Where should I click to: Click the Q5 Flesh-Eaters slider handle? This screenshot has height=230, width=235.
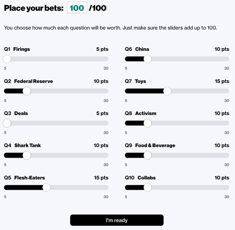[46, 187]
